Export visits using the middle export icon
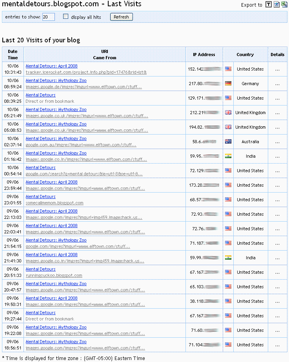289x362 pixels. click(276, 5)
